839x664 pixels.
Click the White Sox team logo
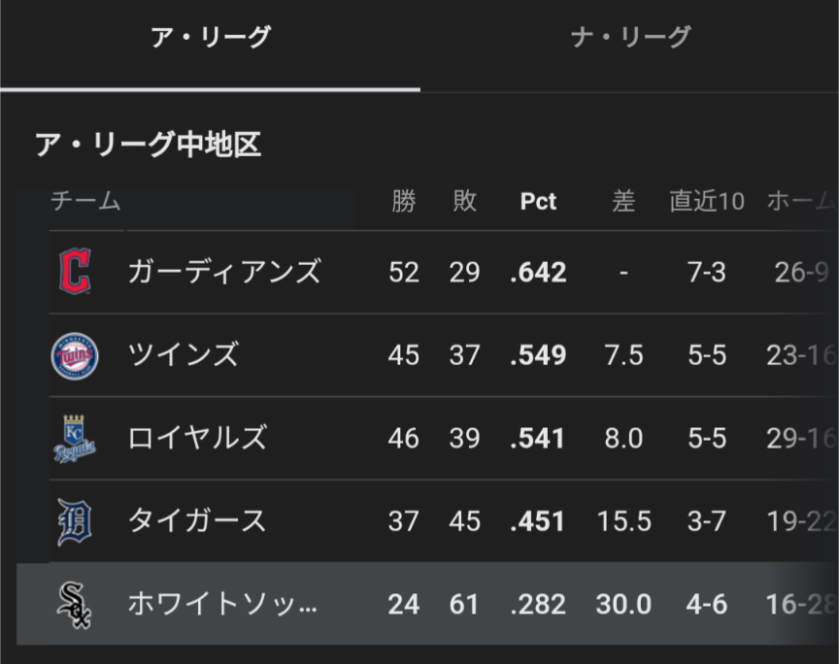[75, 605]
